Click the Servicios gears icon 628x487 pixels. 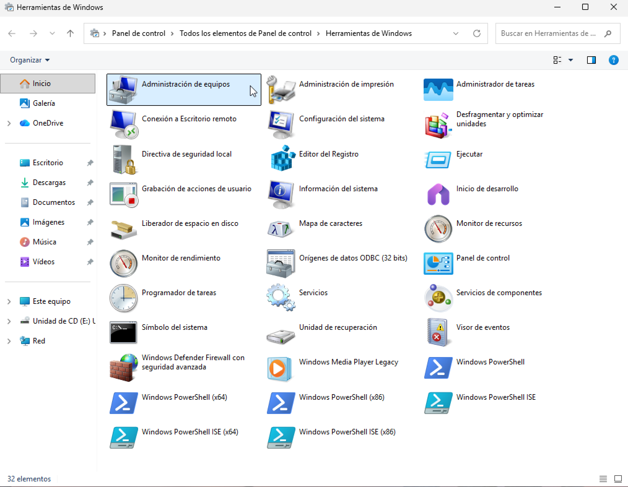point(281,298)
